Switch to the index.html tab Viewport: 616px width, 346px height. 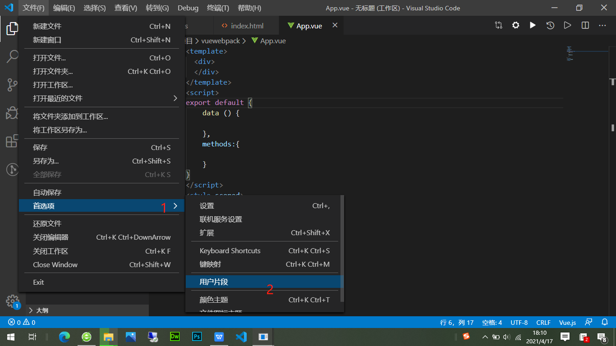247,26
